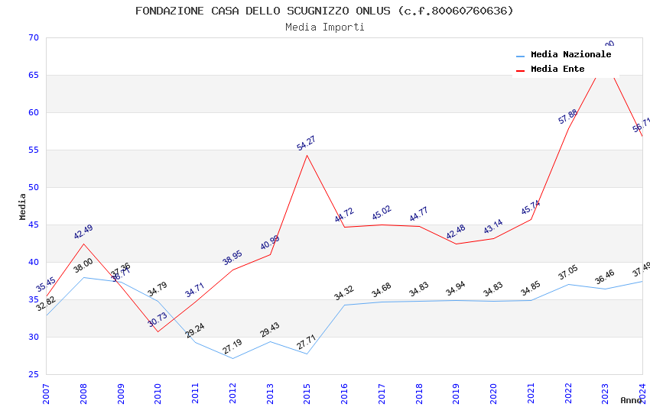Viewport: 650px width, 420px height.
Task: Click the 40 tick on the y-axis
Action: [x=34, y=263]
